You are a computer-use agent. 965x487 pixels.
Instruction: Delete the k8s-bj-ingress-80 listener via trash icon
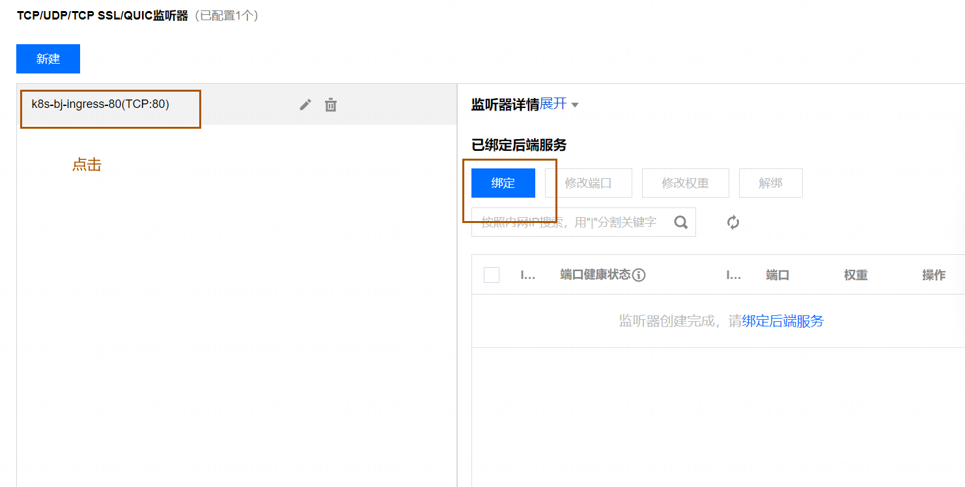click(331, 104)
